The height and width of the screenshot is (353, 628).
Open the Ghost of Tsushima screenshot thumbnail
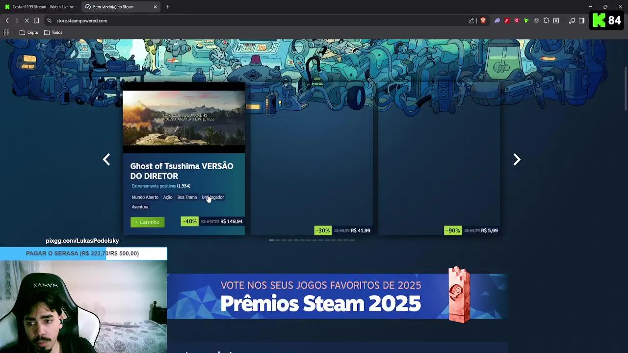click(x=184, y=118)
